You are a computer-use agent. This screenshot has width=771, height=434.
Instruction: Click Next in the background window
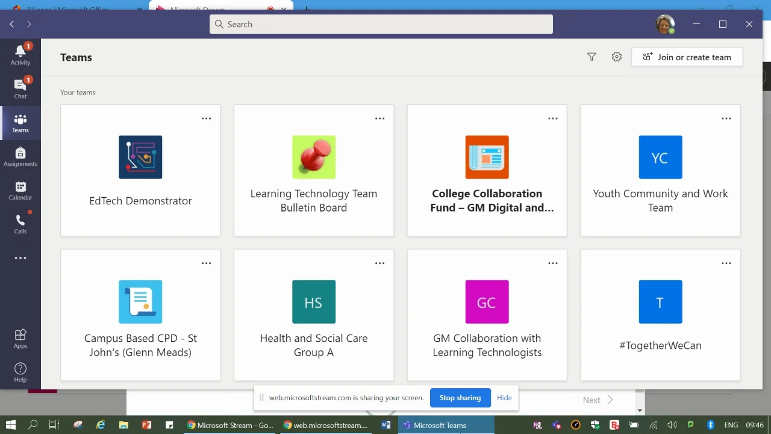[598, 400]
